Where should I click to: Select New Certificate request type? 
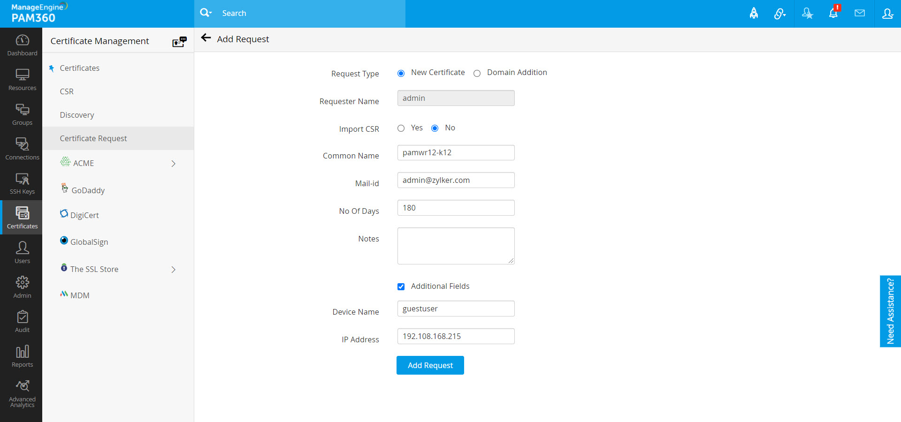(401, 73)
